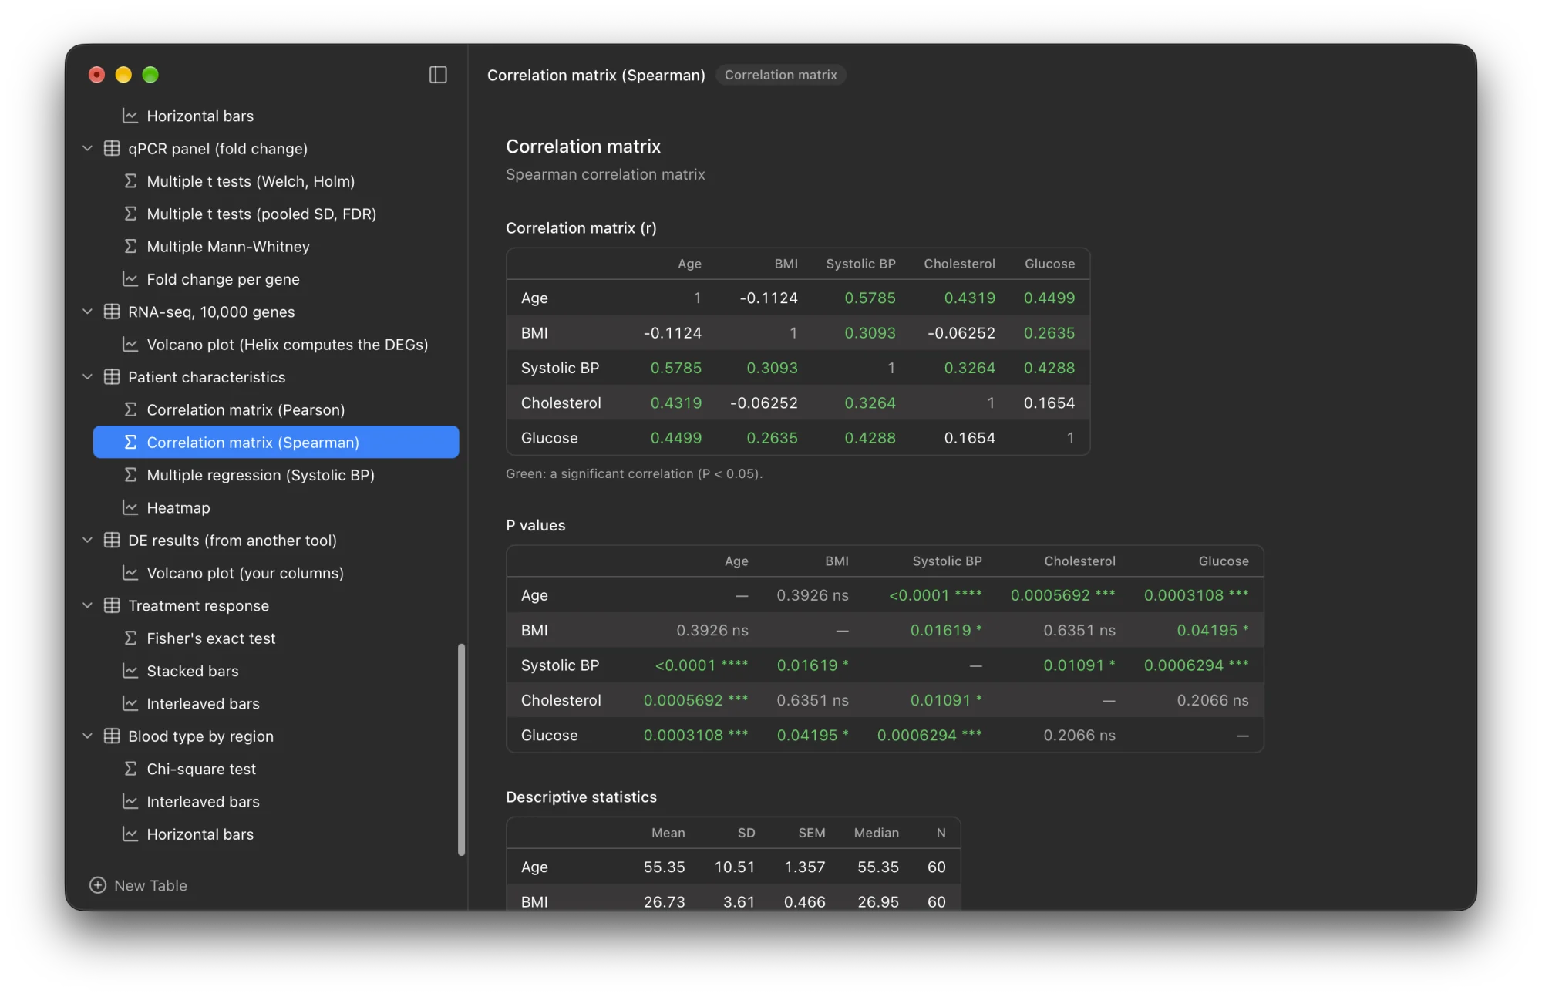The image size is (1542, 997).
Task: Click table icon beside Patient characteristics
Action: coord(112,377)
